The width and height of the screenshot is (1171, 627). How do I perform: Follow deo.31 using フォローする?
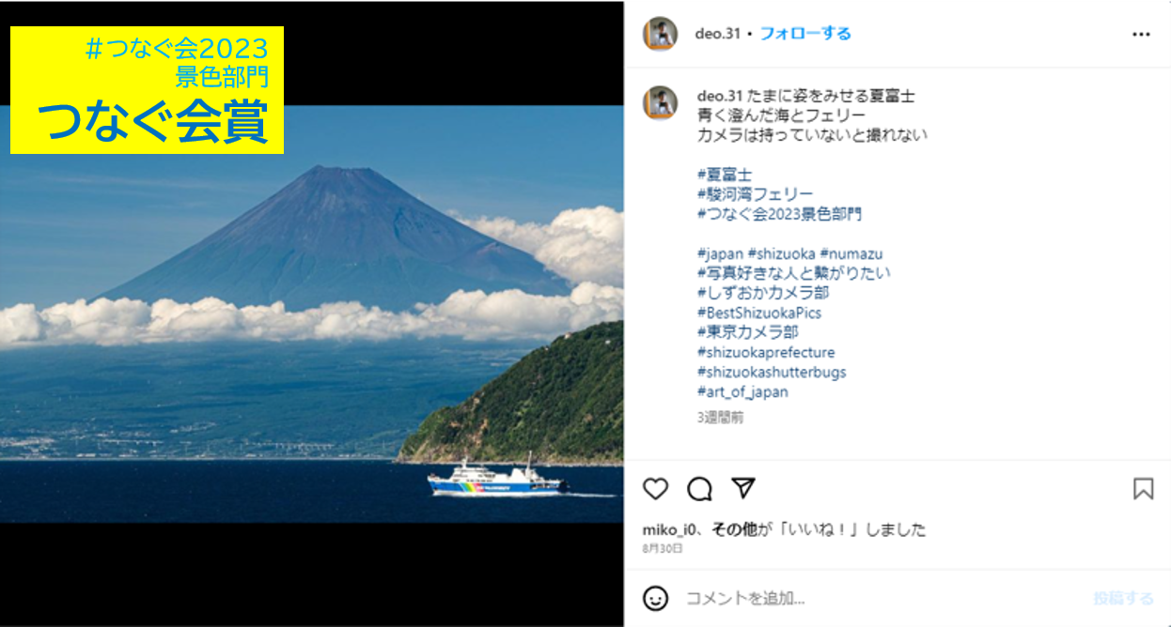click(x=805, y=34)
